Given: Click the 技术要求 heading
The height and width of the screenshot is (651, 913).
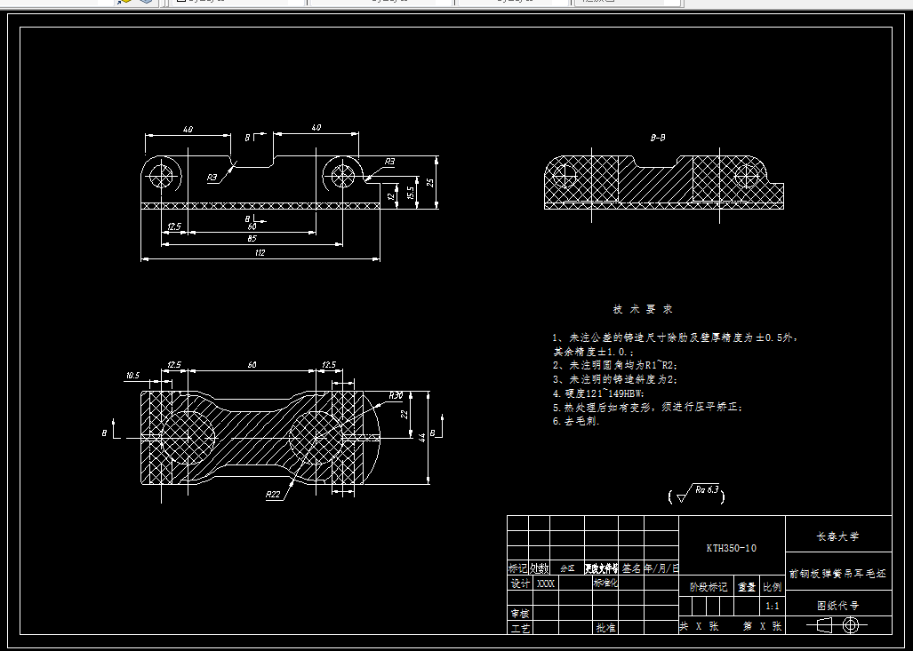Looking at the screenshot, I should point(643,309).
